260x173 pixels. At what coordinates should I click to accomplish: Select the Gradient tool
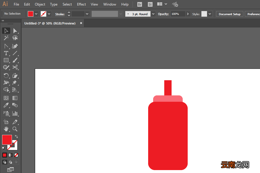pos(15,98)
